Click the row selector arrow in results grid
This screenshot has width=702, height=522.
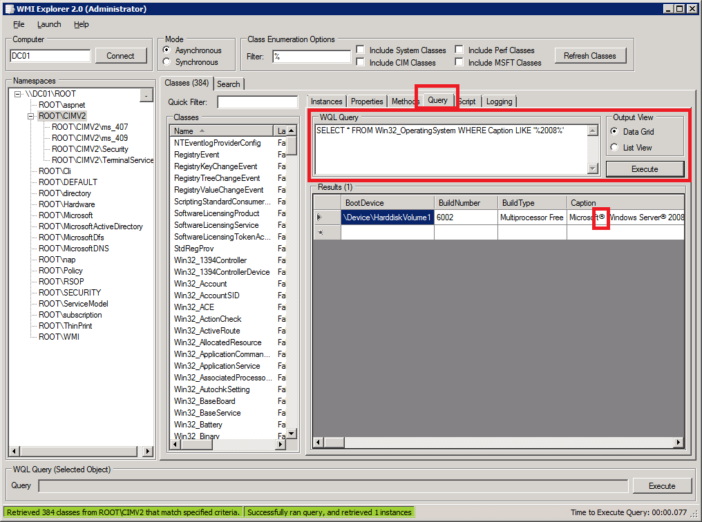pyautogui.click(x=320, y=217)
